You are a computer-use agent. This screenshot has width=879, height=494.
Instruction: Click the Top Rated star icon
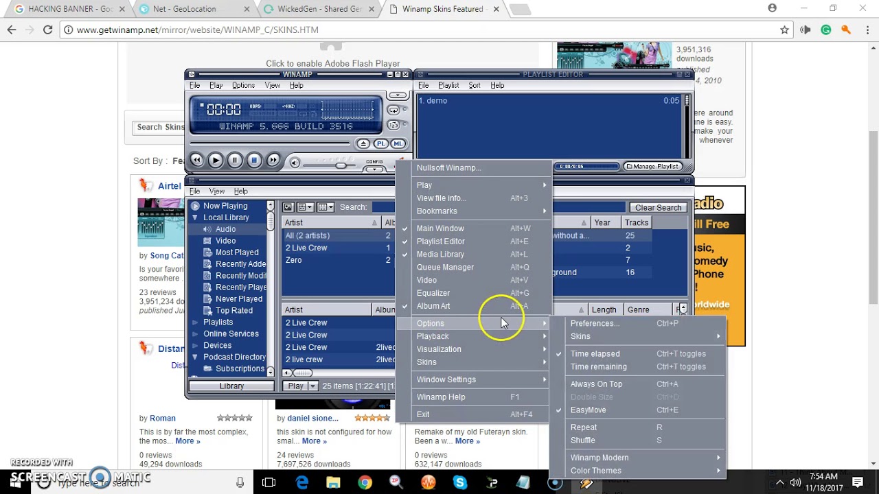click(x=208, y=311)
